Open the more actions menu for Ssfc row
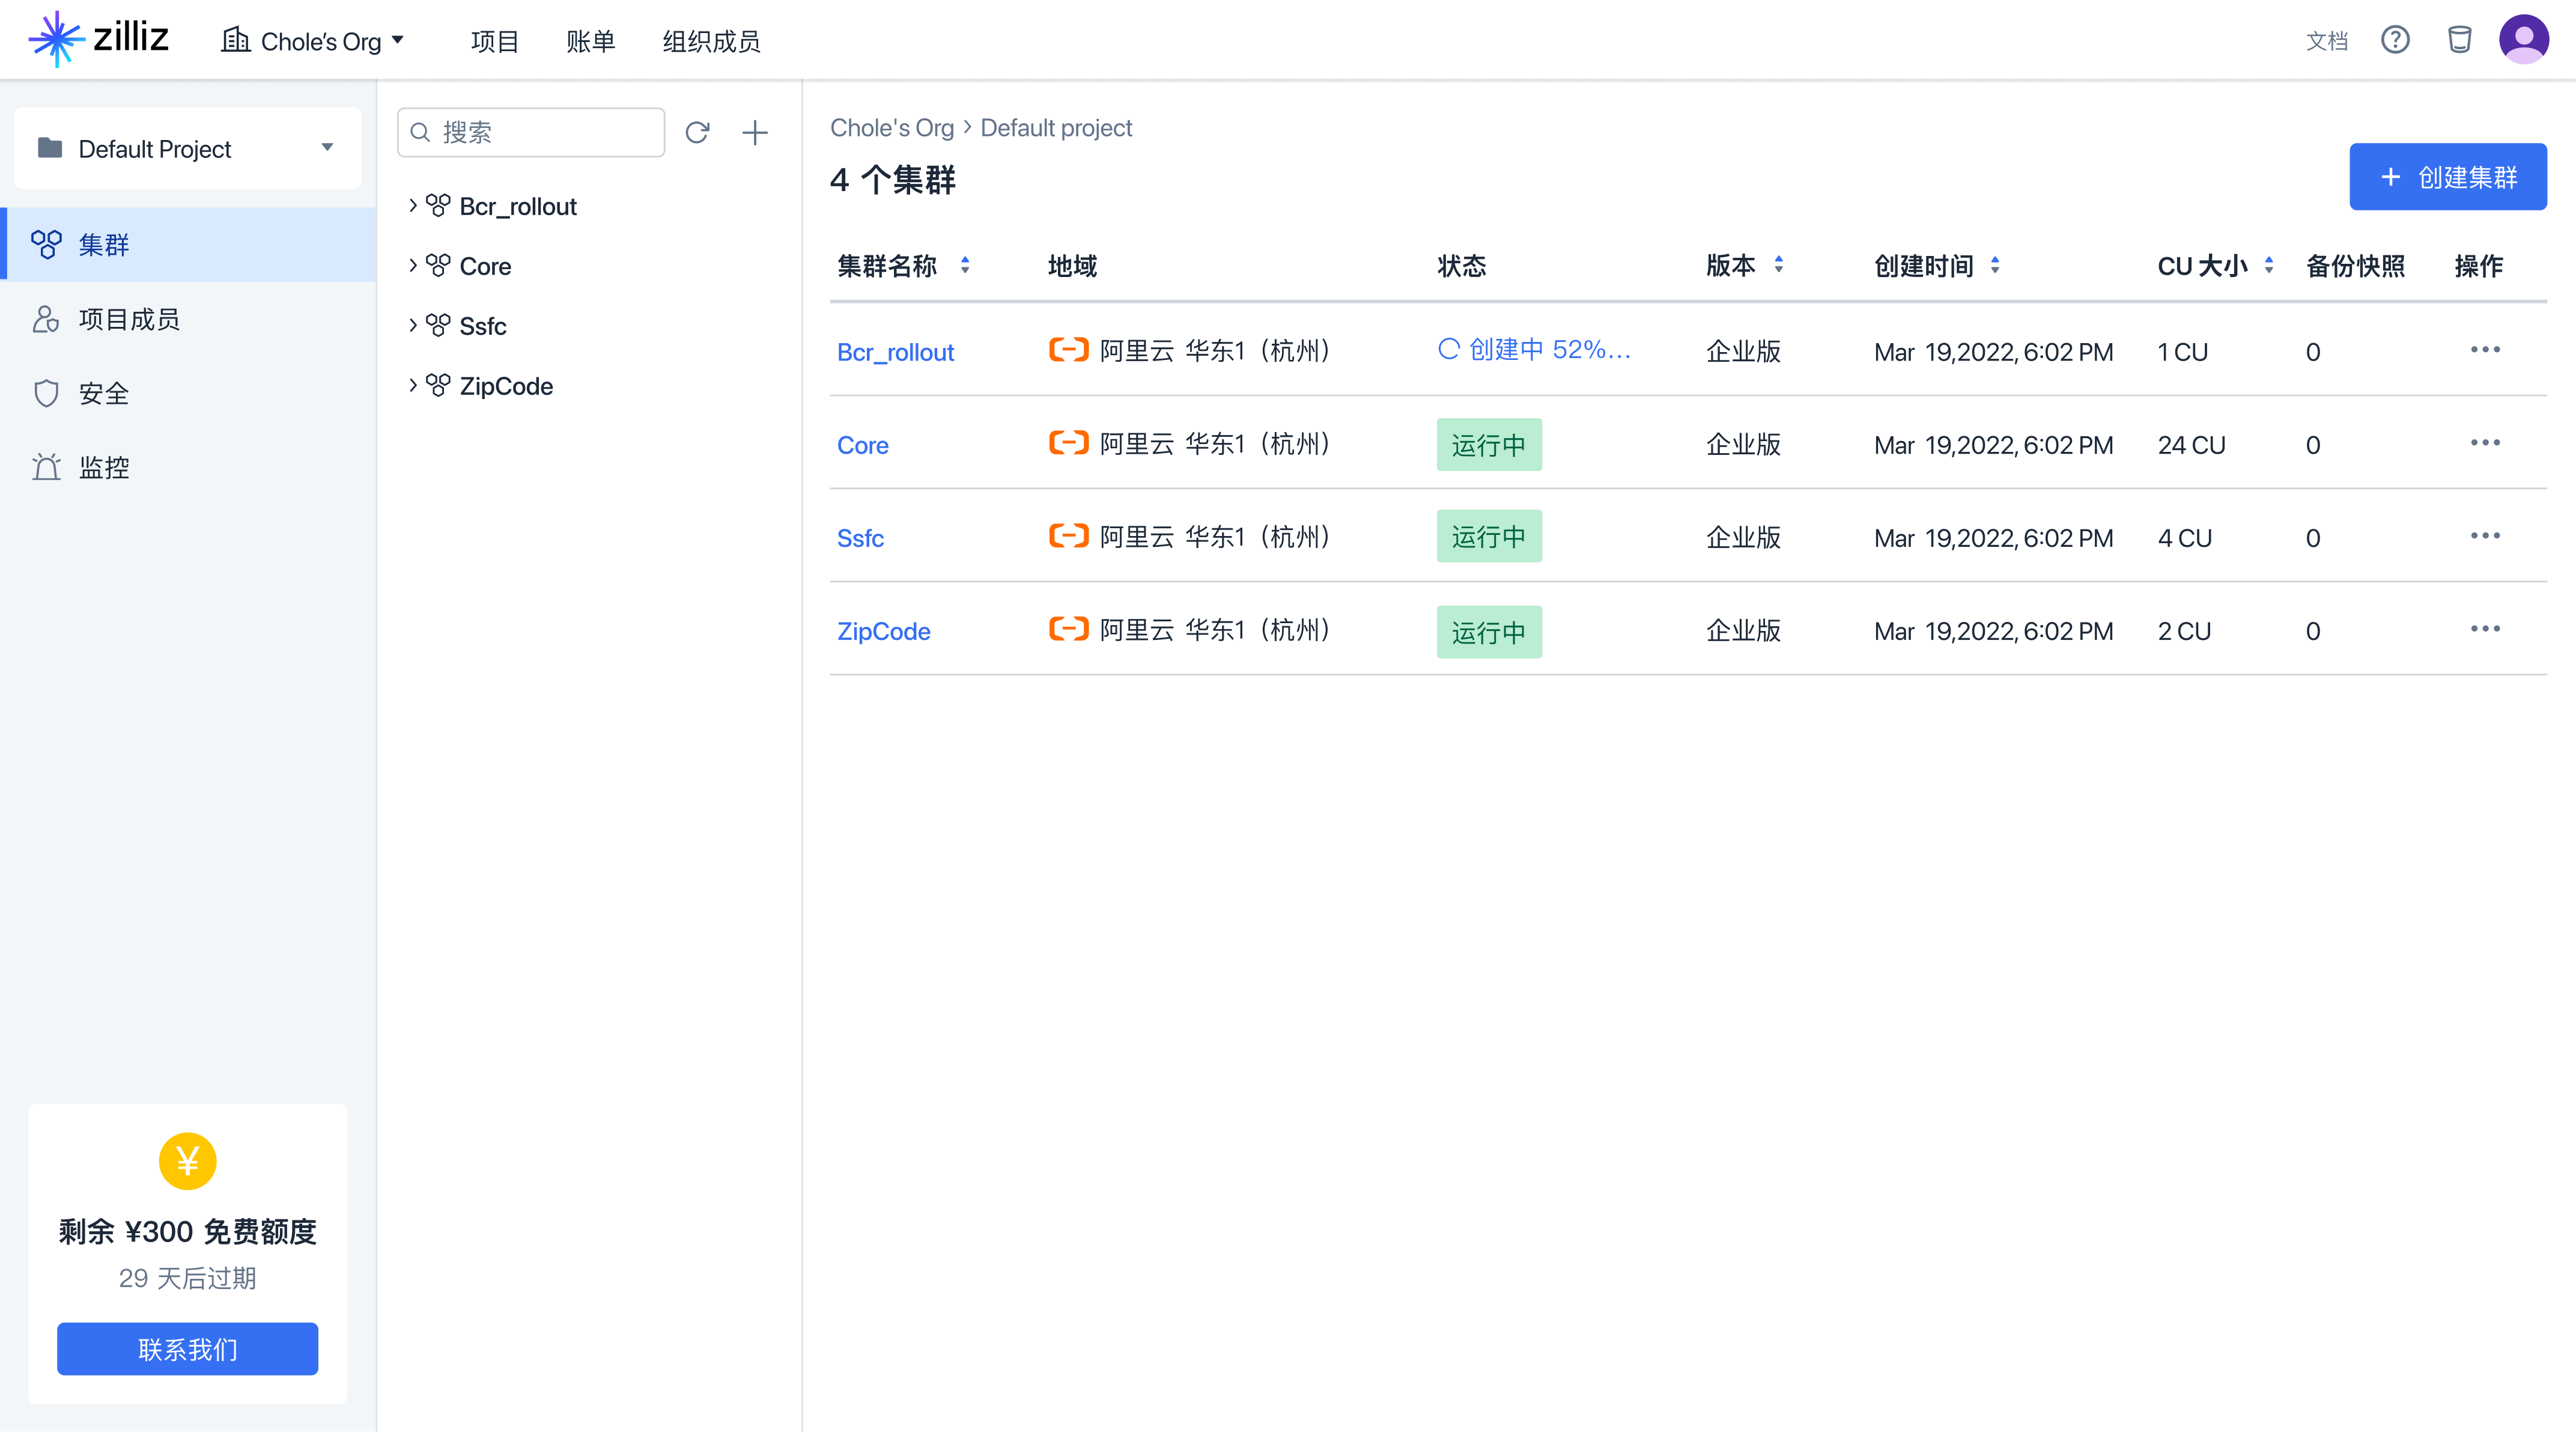The image size is (2576, 1432). pos(2485,536)
